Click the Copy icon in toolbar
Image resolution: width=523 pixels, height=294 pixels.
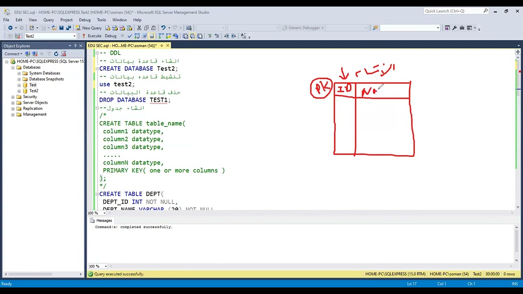146,28
